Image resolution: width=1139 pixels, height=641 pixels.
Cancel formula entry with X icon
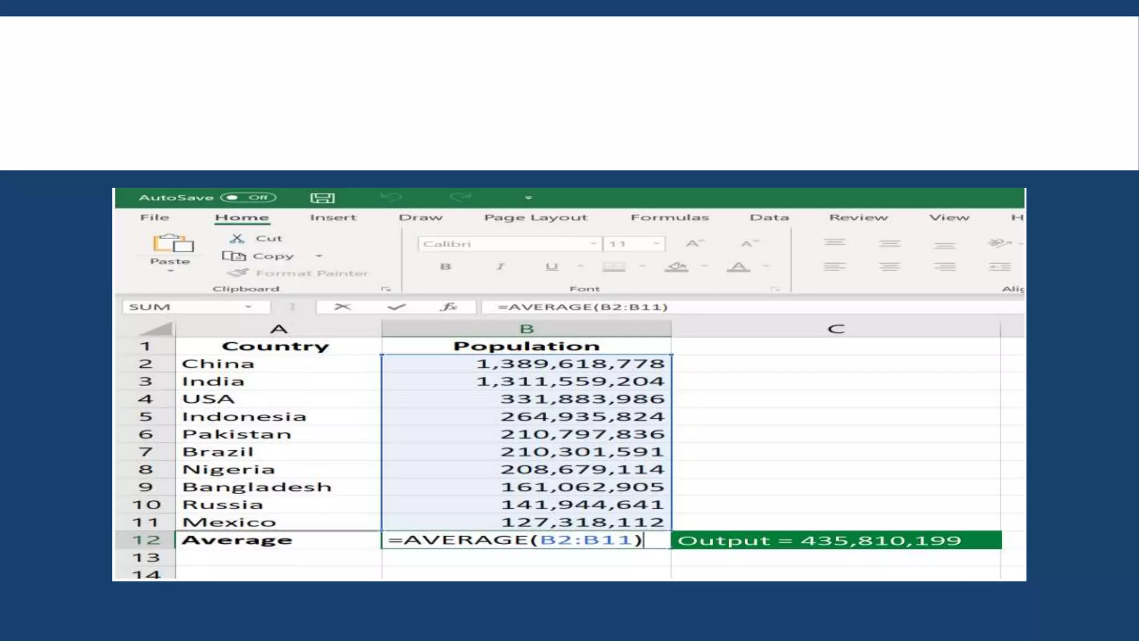pyautogui.click(x=343, y=307)
